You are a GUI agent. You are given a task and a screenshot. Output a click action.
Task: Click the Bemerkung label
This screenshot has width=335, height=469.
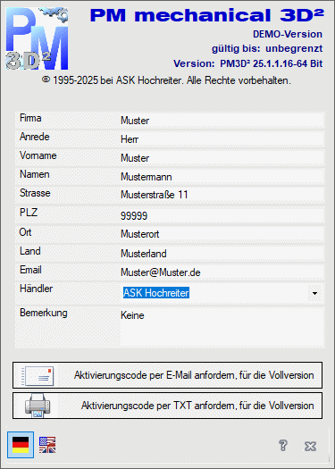pyautogui.click(x=44, y=313)
